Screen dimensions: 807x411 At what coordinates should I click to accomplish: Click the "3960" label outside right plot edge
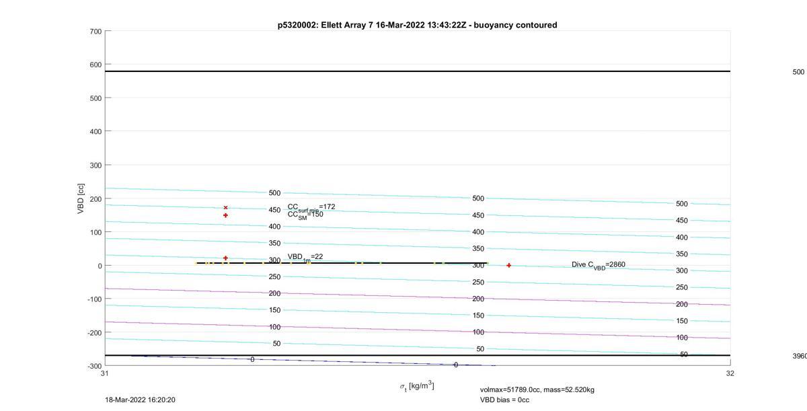point(800,356)
